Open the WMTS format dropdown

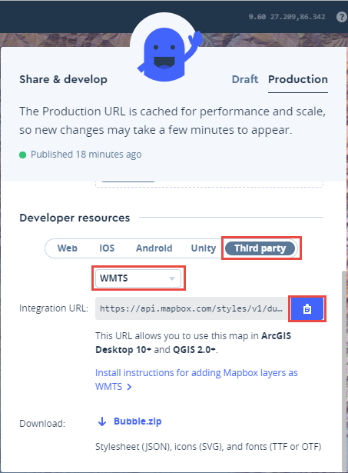(x=138, y=278)
